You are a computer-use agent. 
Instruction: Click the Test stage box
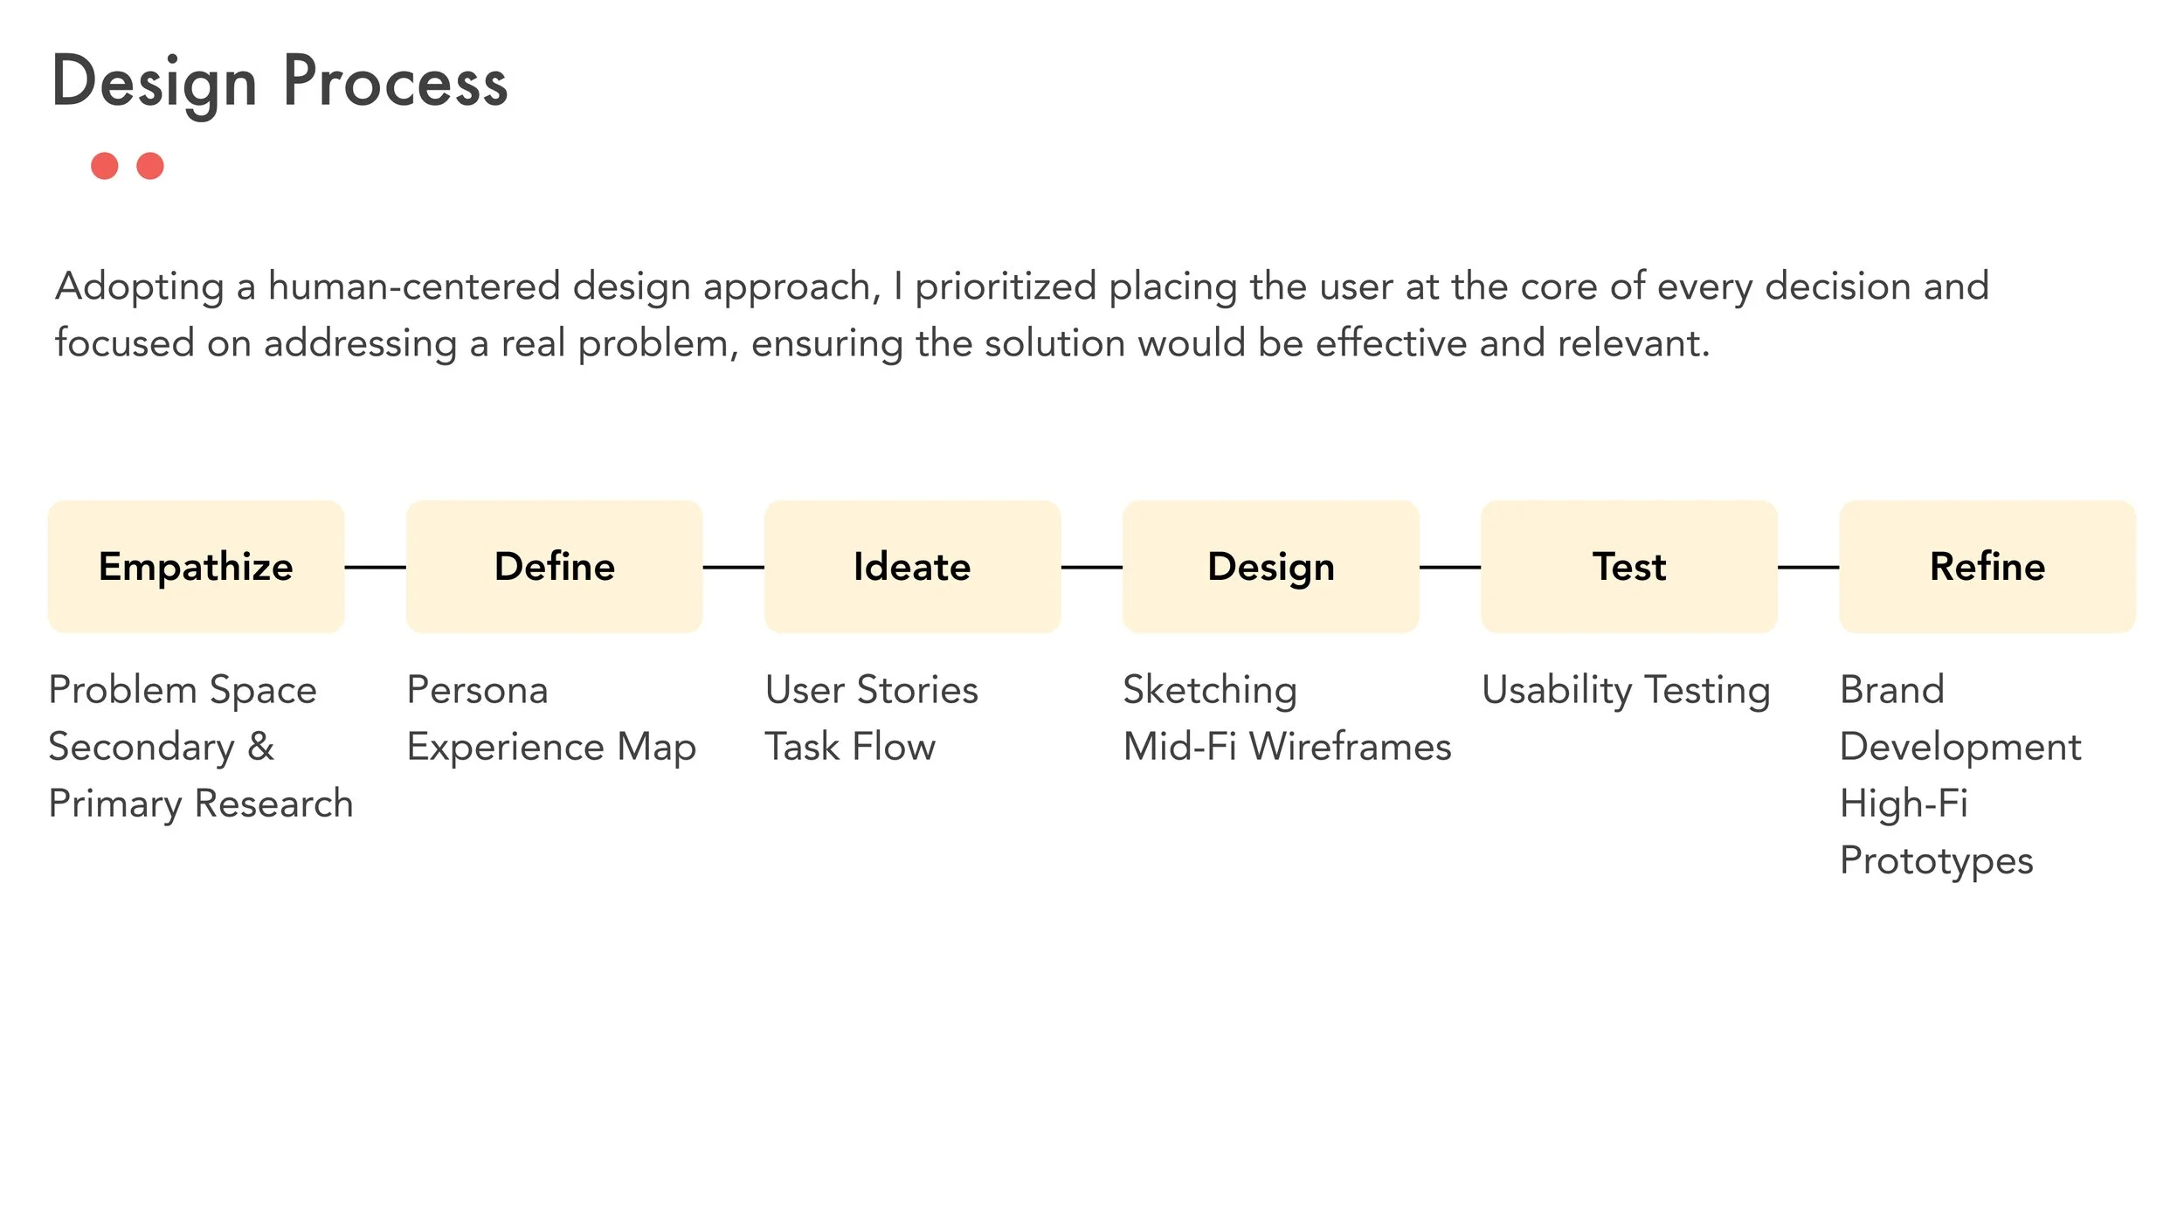1628,566
